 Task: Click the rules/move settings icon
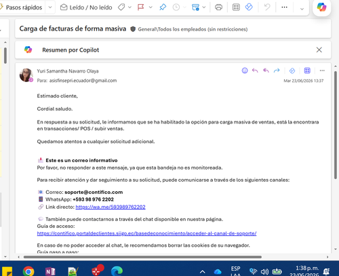pos(195,7)
